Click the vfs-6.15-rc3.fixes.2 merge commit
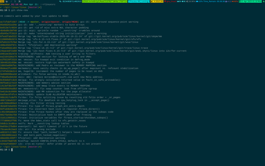The width and height of the screenshot is (265, 166). [70, 39]
